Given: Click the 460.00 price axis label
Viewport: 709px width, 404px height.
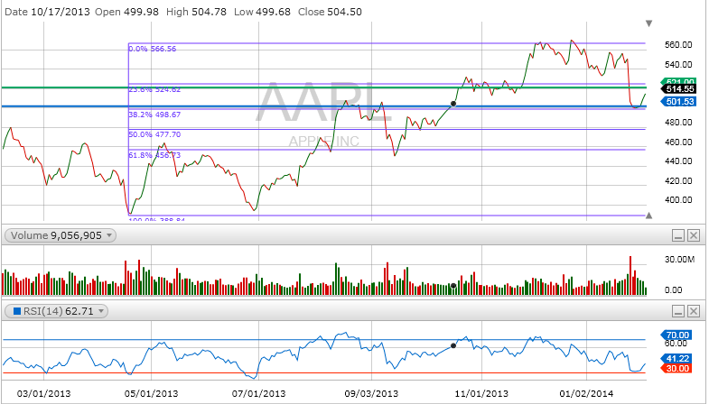Looking at the screenshot, I should [678, 142].
